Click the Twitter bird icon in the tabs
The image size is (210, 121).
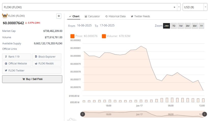click(x=132, y=16)
